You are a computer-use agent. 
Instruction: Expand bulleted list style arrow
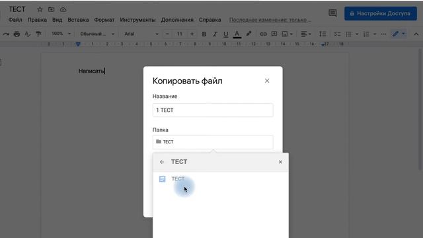click(357, 34)
